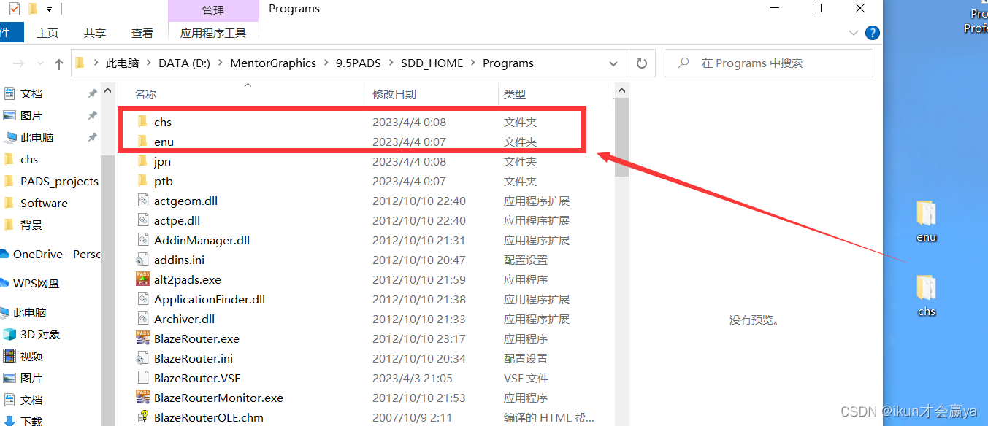Open the quick access toolbar dropdown
This screenshot has height=426, width=988.
point(49,9)
